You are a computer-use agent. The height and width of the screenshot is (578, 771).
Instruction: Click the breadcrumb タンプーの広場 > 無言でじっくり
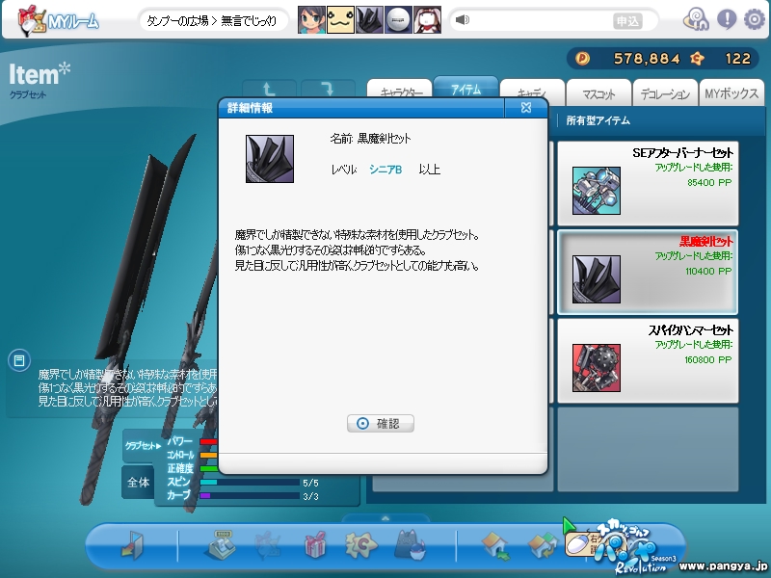212,20
